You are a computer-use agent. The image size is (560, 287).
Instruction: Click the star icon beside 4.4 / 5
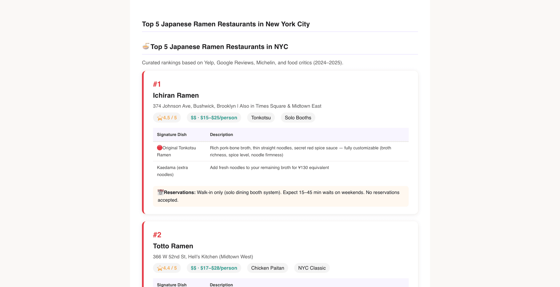click(160, 268)
